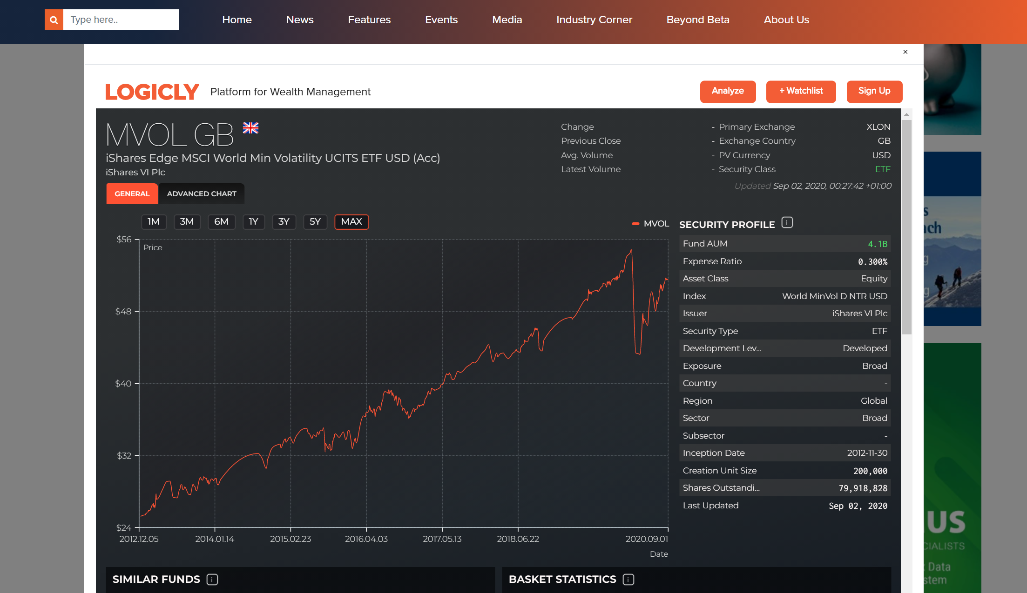
Task: Open the Events menu item
Action: 441,20
